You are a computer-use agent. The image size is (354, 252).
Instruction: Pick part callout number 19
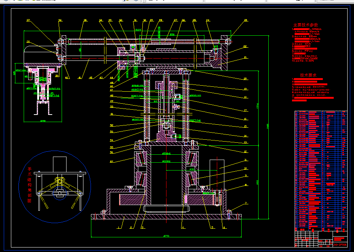[x=245, y=89]
